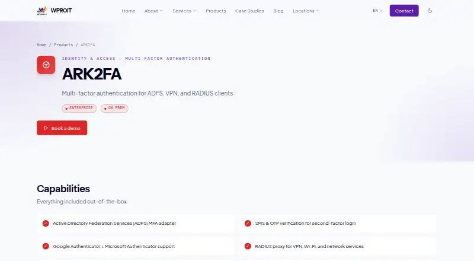Viewport: 474px width, 261px height.
Task: Open the Blog page
Action: tap(278, 11)
